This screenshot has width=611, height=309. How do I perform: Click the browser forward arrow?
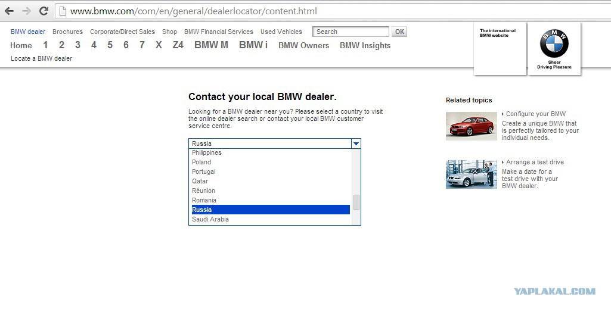[26, 11]
